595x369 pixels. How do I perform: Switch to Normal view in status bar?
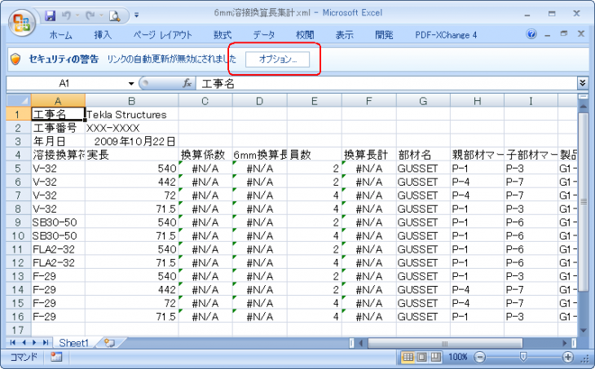click(x=409, y=357)
